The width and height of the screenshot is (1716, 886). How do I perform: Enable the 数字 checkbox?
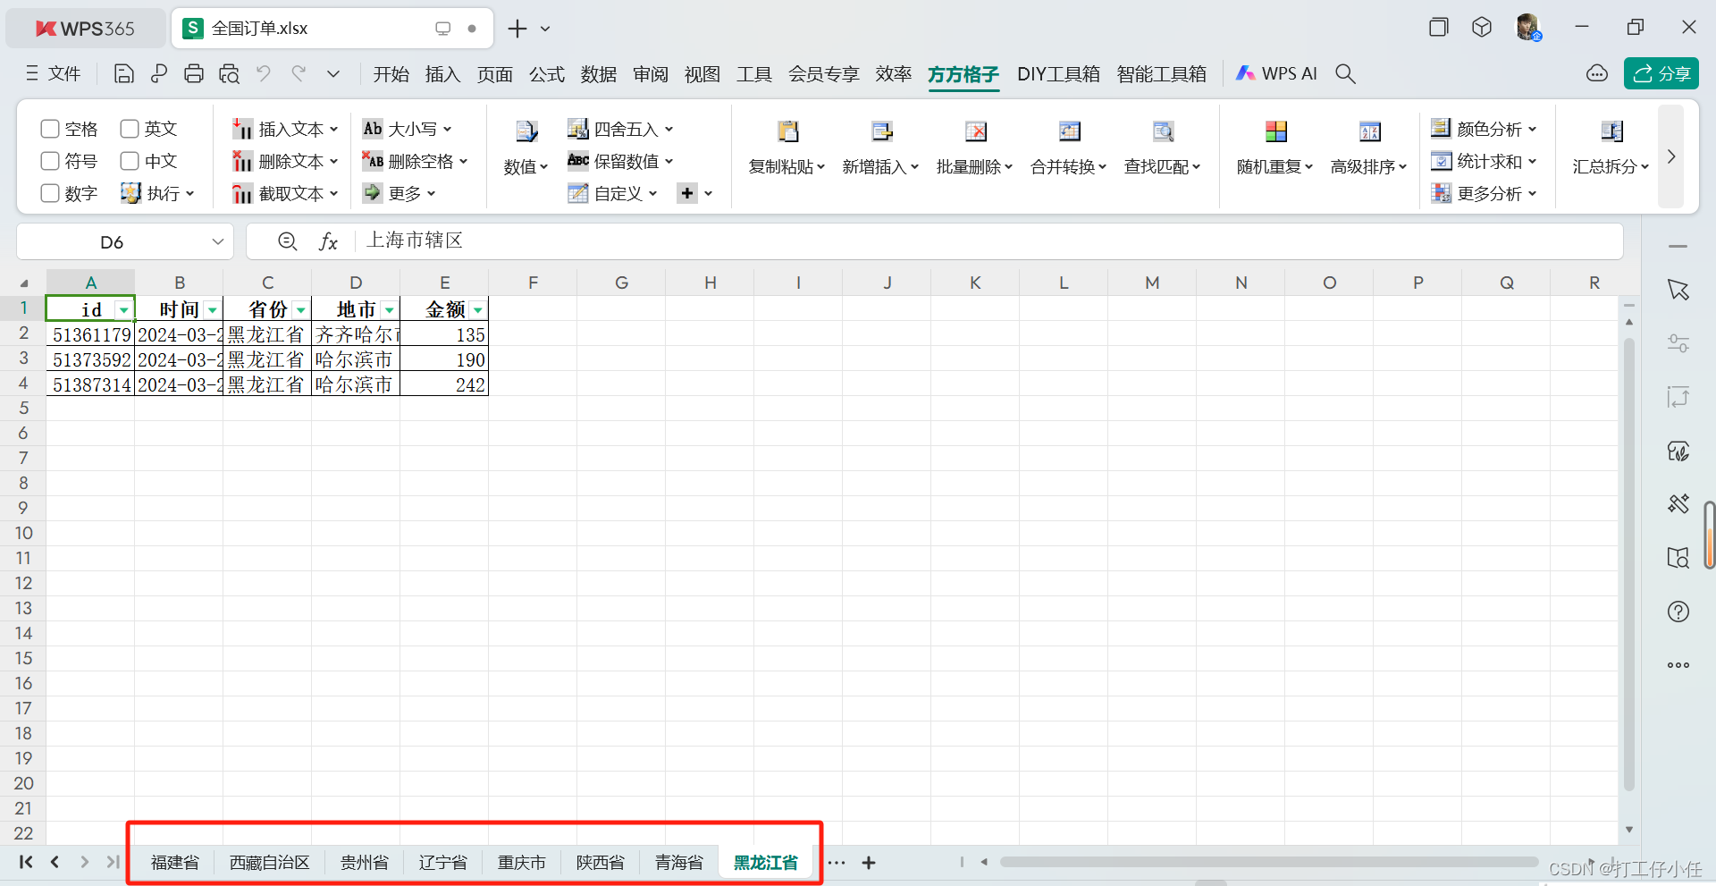(x=50, y=193)
